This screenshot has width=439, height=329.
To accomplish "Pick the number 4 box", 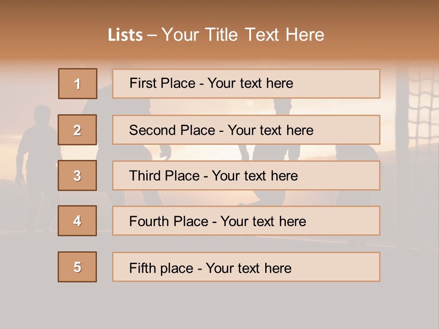I will 77,221.
